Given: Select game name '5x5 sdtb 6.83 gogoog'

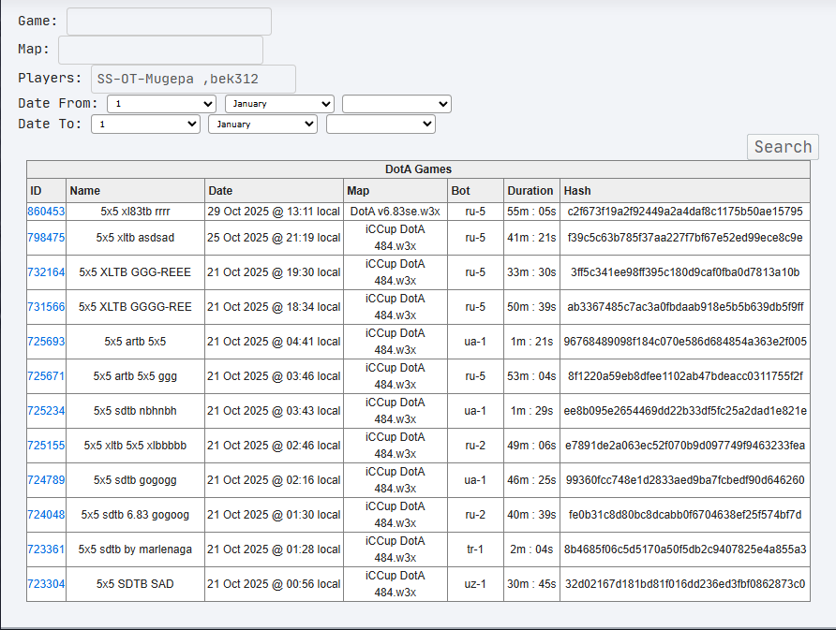Looking at the screenshot, I should 135,515.
